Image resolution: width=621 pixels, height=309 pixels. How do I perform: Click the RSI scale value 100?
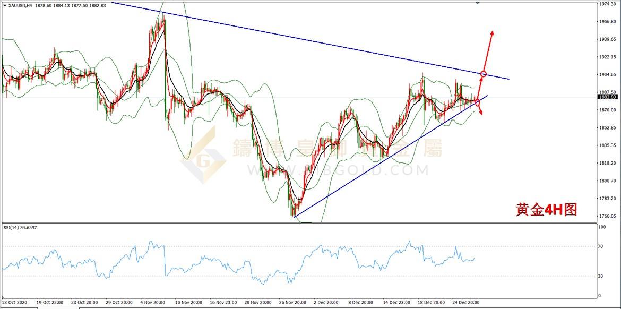click(602, 227)
